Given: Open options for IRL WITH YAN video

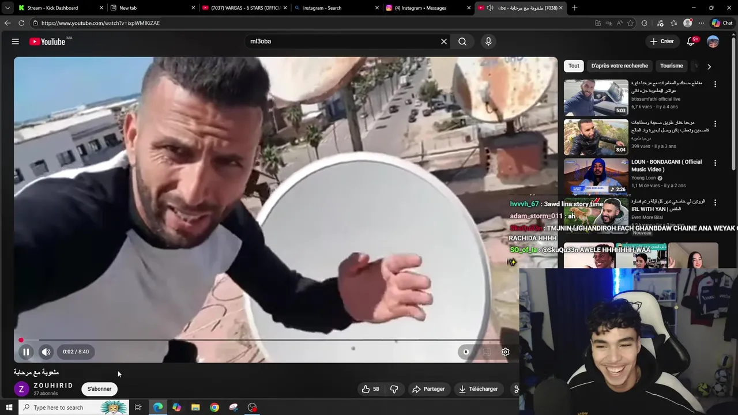Looking at the screenshot, I should click(716, 203).
